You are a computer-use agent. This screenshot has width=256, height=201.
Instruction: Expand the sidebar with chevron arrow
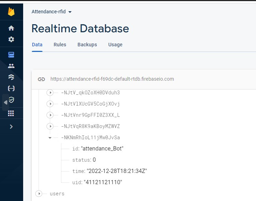coord(11,127)
